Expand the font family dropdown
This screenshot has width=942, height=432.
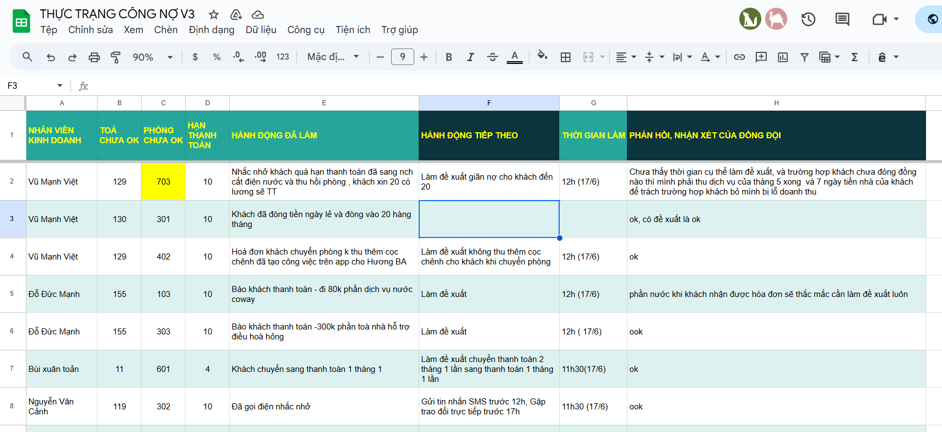(333, 57)
